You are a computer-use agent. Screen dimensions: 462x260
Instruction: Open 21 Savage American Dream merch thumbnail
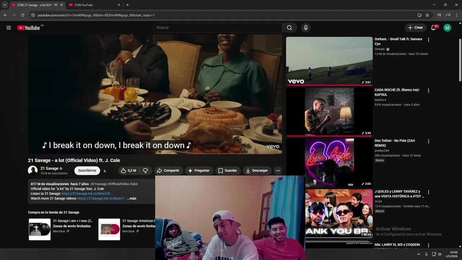pos(109,229)
